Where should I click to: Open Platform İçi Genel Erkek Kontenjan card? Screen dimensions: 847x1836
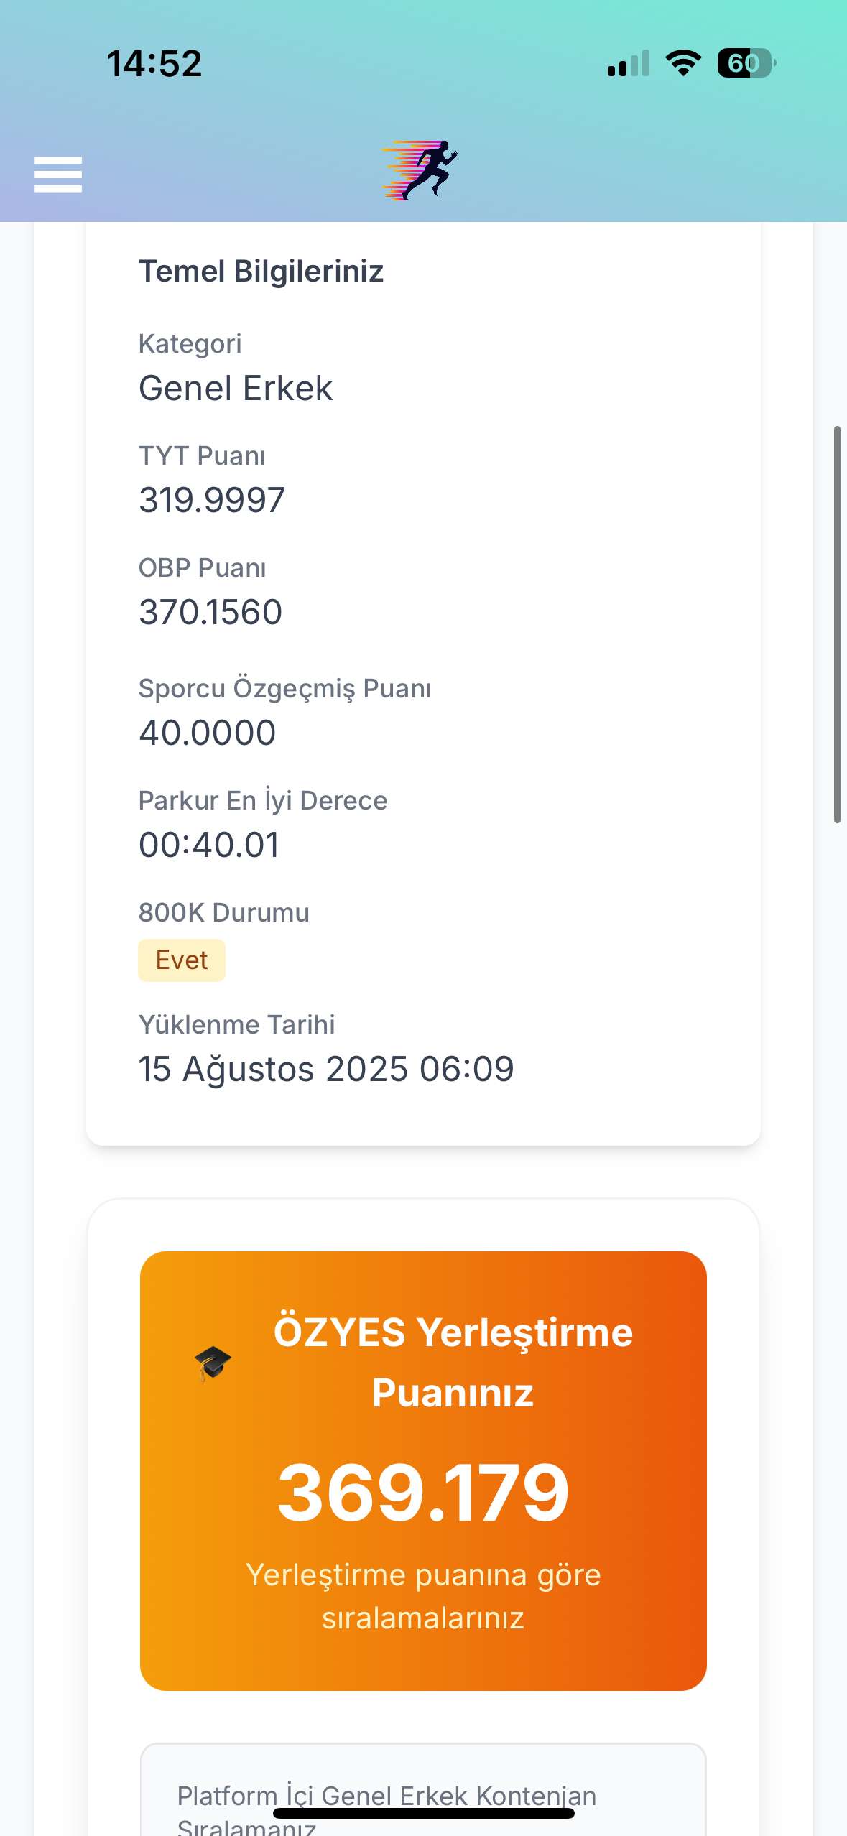(x=423, y=1789)
